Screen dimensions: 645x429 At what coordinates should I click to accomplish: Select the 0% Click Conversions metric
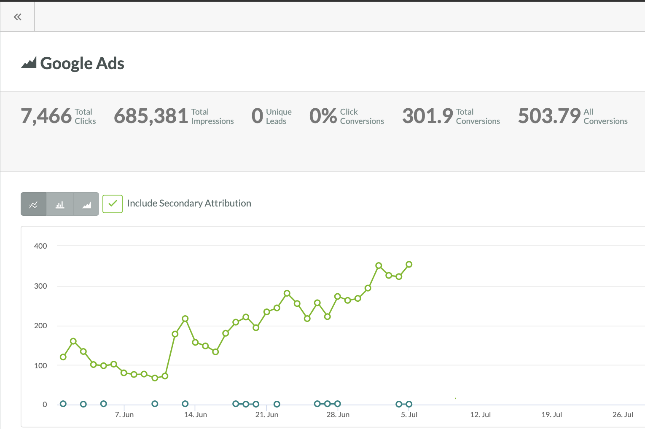(x=347, y=116)
